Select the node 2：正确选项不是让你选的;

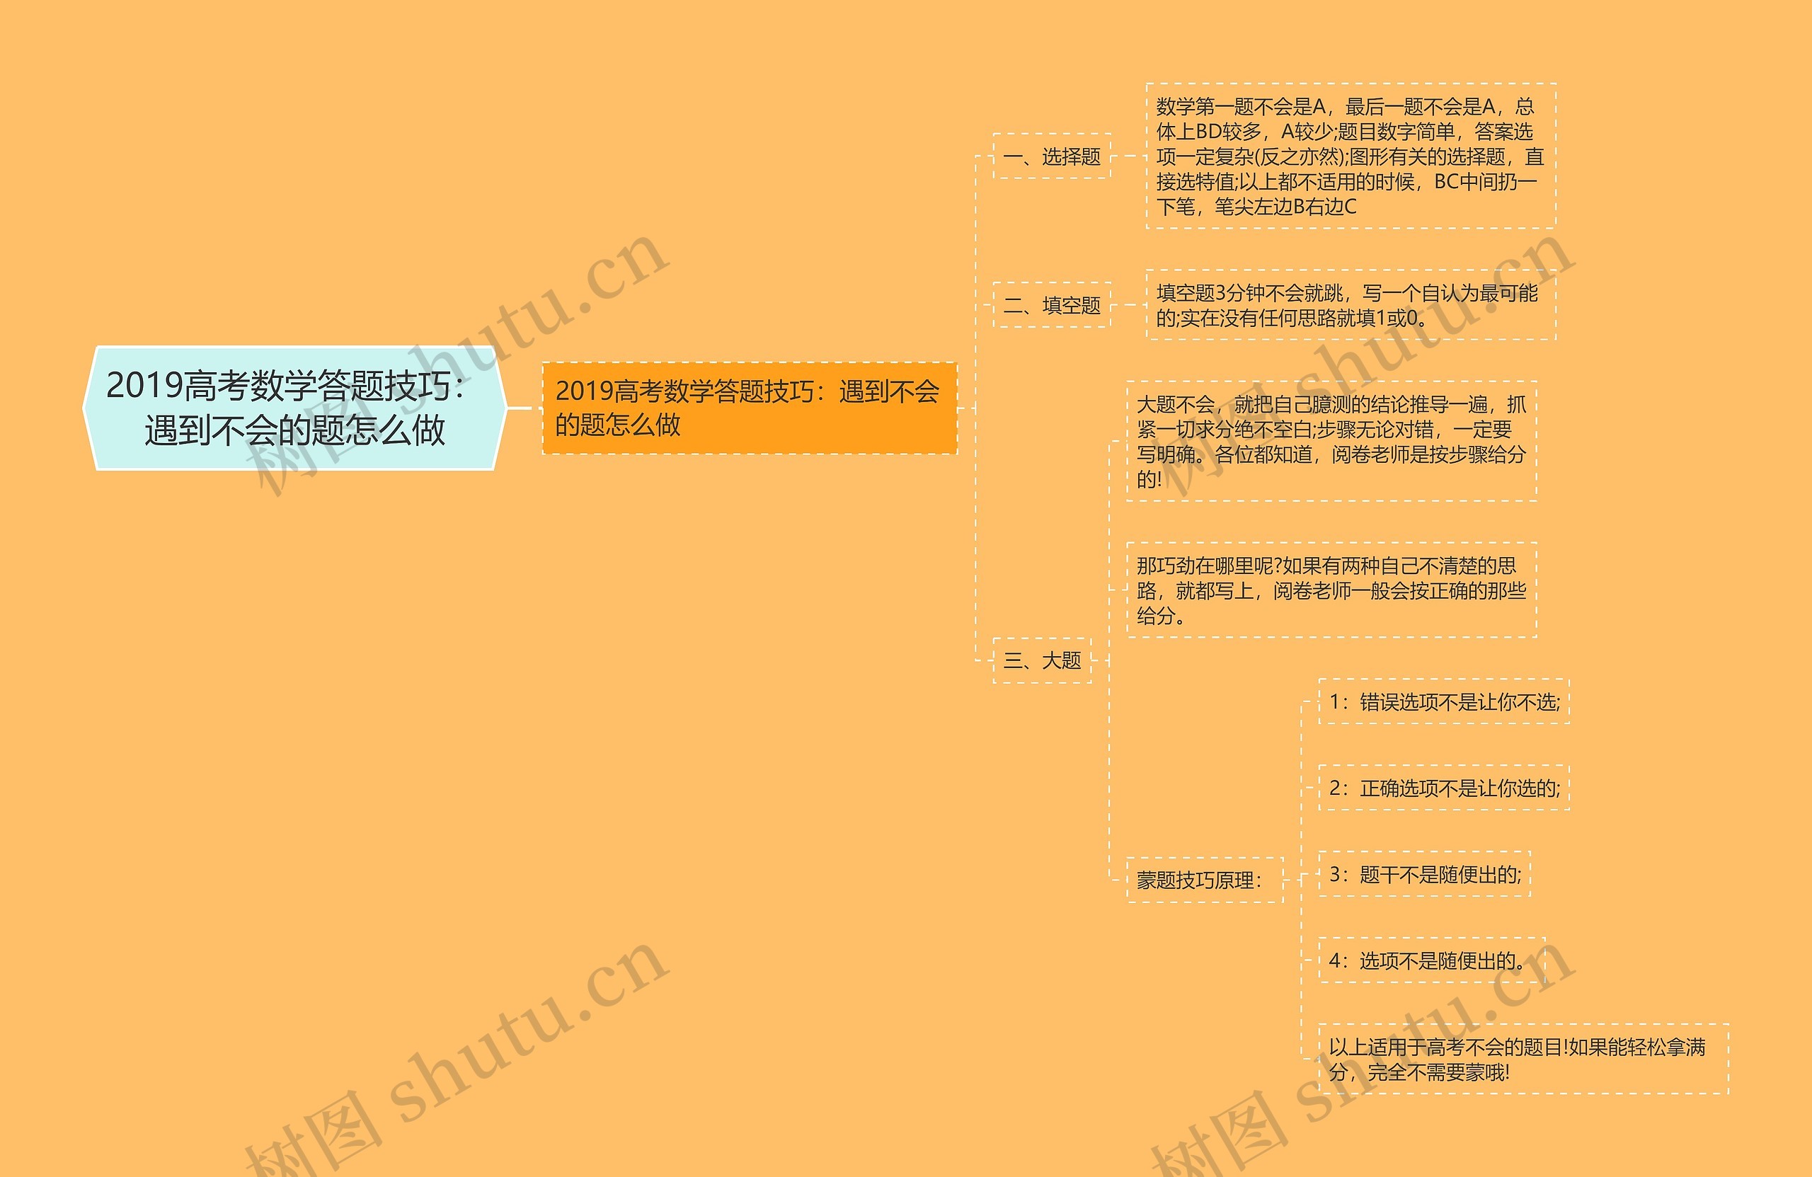pos(1443,788)
